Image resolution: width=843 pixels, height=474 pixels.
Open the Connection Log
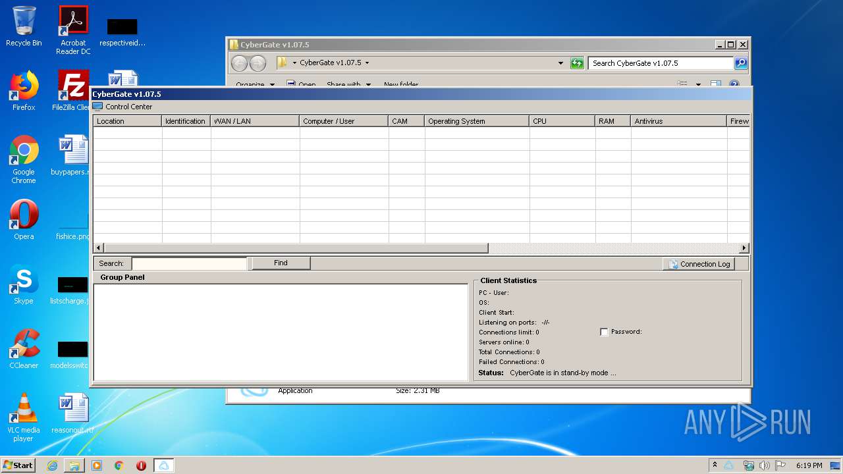coord(699,264)
